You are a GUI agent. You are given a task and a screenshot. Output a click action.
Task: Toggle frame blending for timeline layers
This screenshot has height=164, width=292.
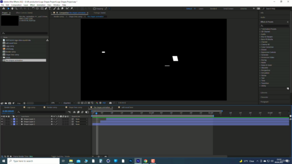point(78,112)
